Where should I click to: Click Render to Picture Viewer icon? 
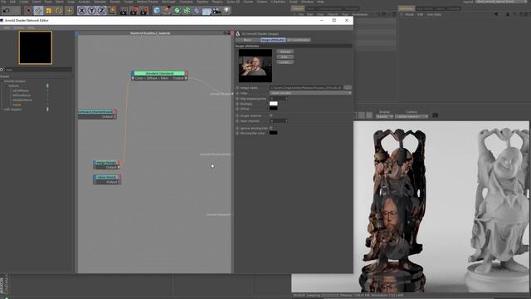(134, 11)
